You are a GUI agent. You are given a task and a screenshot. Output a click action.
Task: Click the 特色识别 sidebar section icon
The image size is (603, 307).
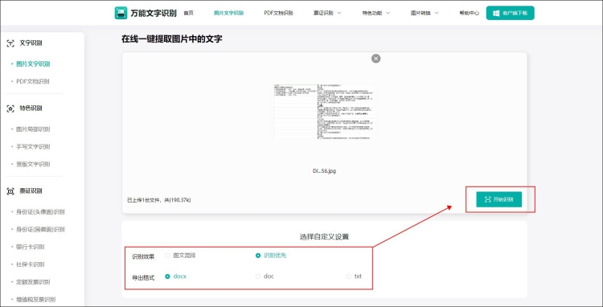pos(10,108)
